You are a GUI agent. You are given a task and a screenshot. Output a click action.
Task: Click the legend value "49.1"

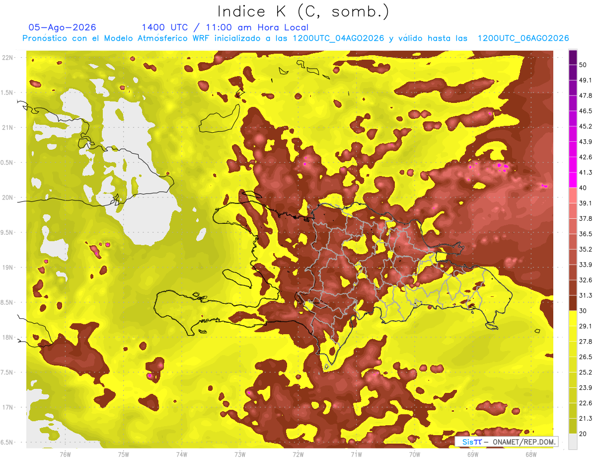(x=586, y=80)
